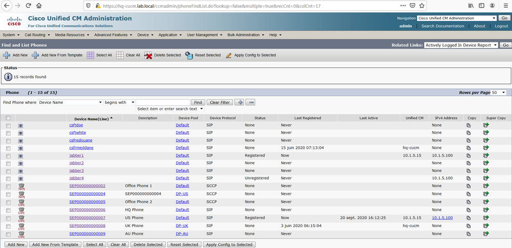Click the Super Copy icon for jabber1
The width and height of the screenshot is (512, 248).
click(486, 155)
